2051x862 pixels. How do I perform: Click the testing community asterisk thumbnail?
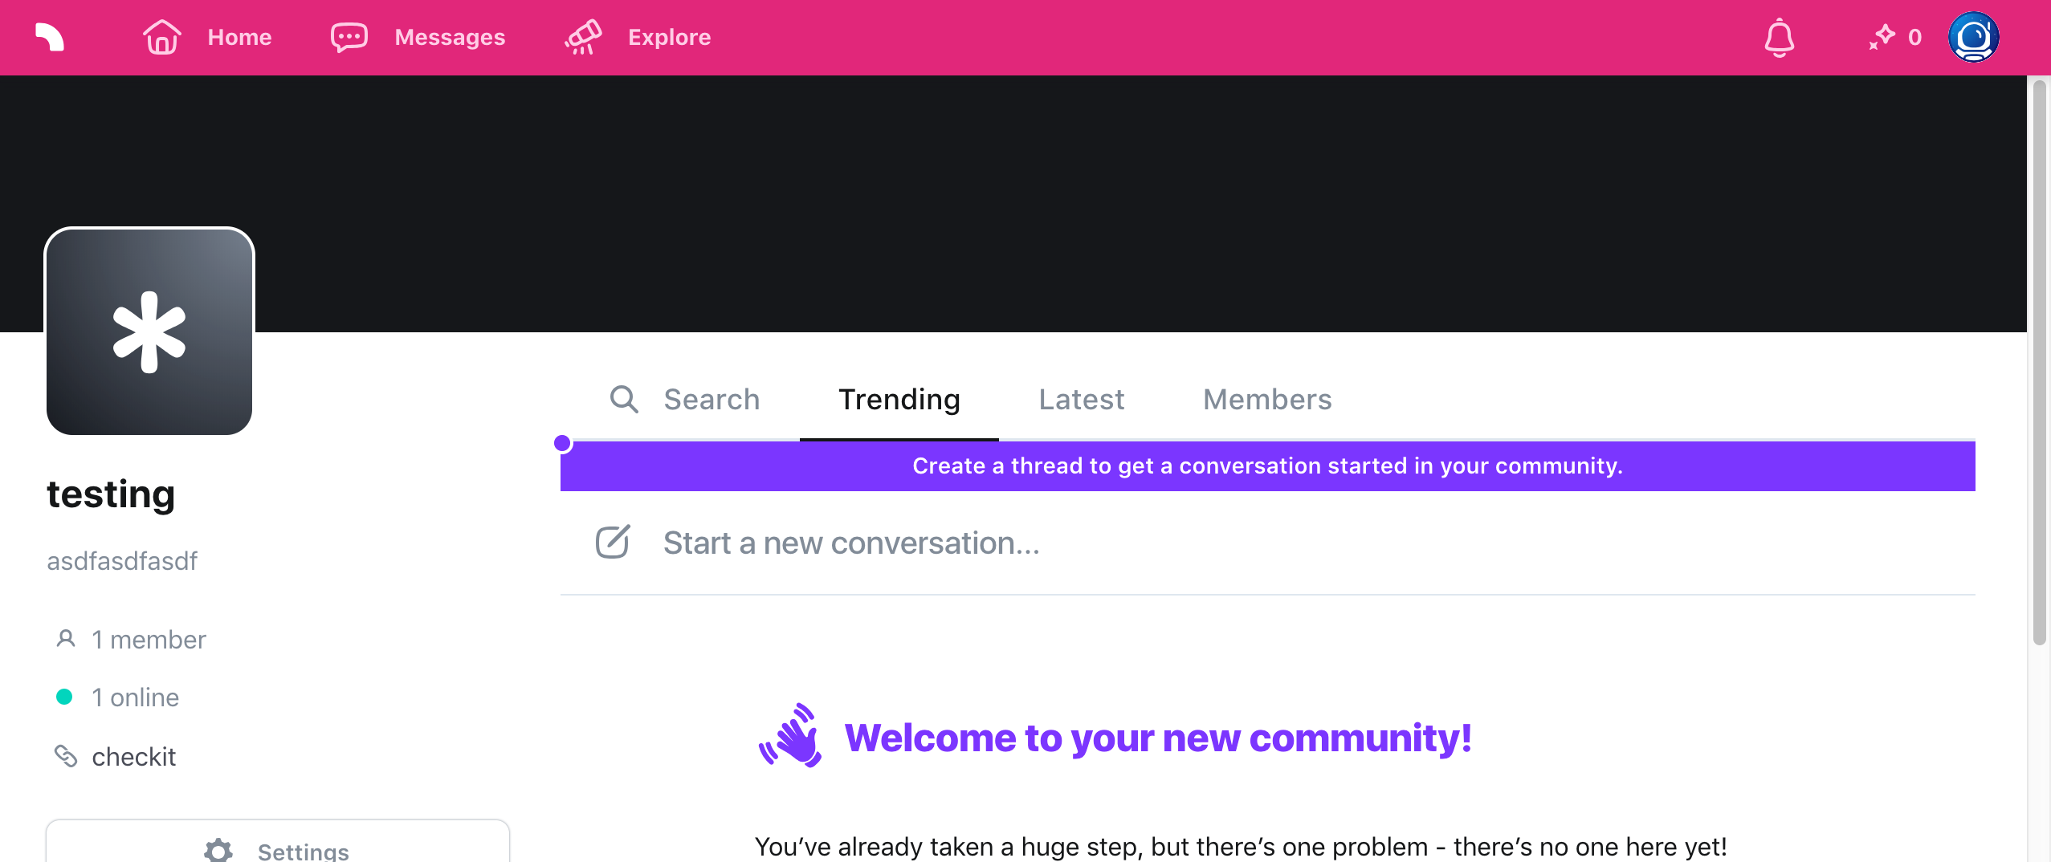click(149, 331)
